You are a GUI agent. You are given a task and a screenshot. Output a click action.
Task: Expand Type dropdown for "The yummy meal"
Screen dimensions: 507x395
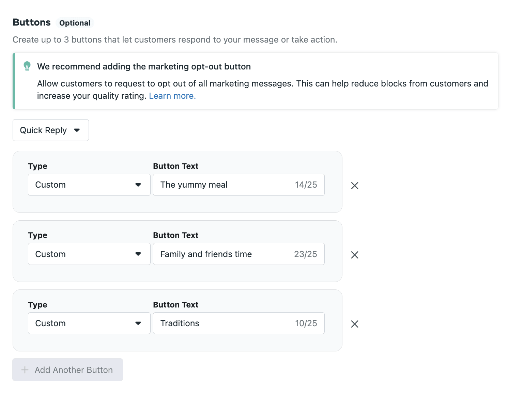point(89,185)
